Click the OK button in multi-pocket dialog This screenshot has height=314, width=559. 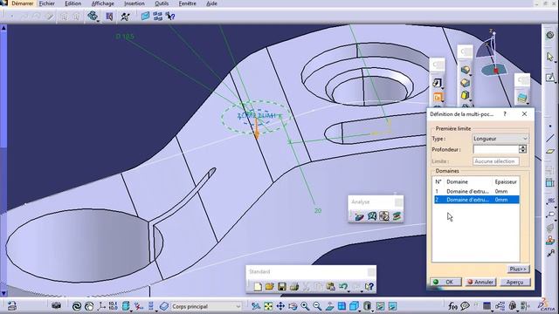click(445, 282)
